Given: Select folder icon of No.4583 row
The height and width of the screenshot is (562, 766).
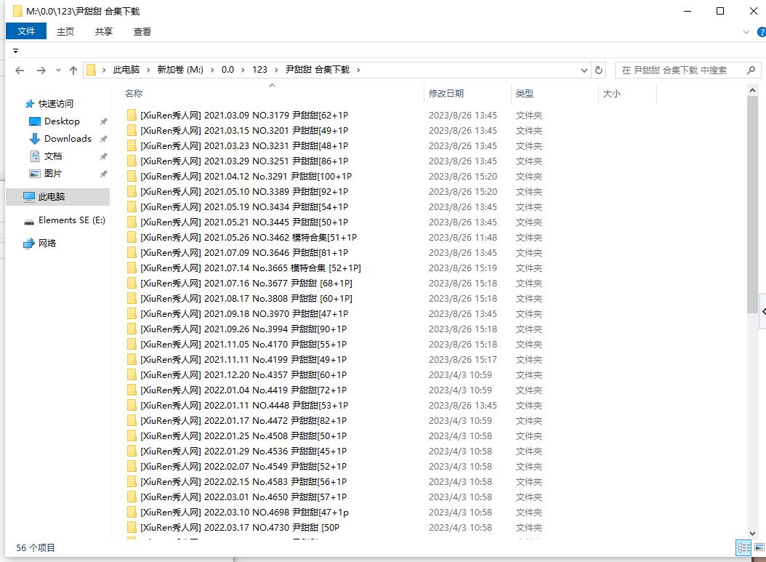Looking at the screenshot, I should click(132, 482).
